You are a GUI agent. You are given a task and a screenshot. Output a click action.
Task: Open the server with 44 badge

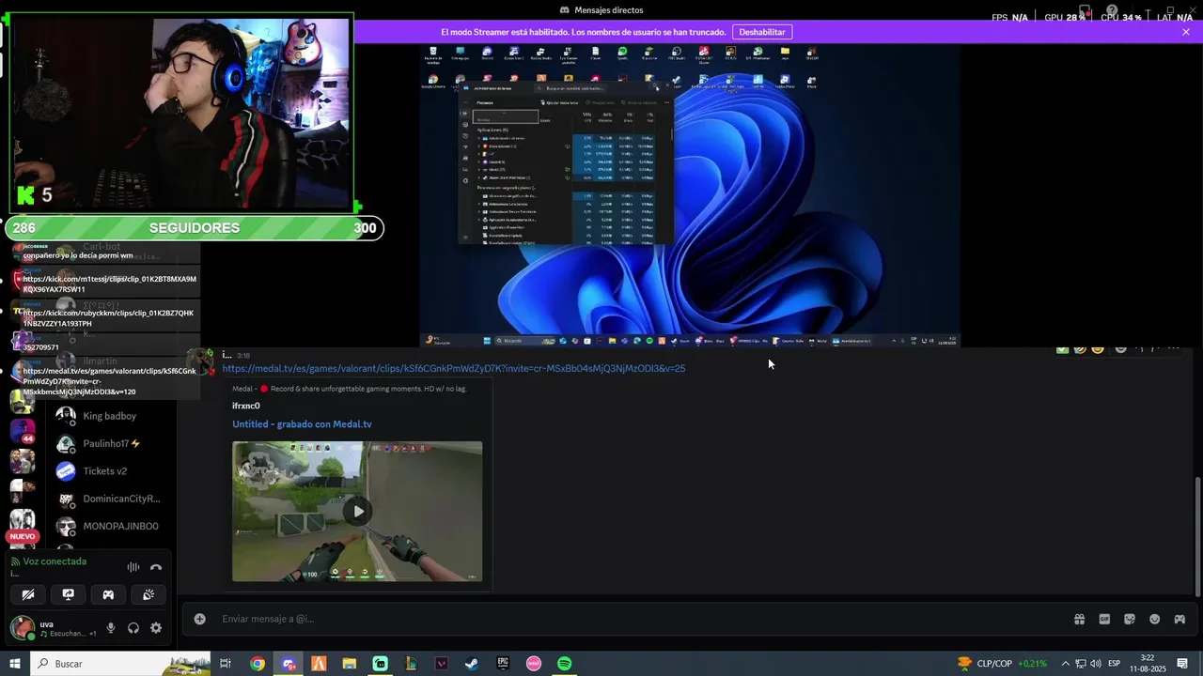(x=22, y=433)
